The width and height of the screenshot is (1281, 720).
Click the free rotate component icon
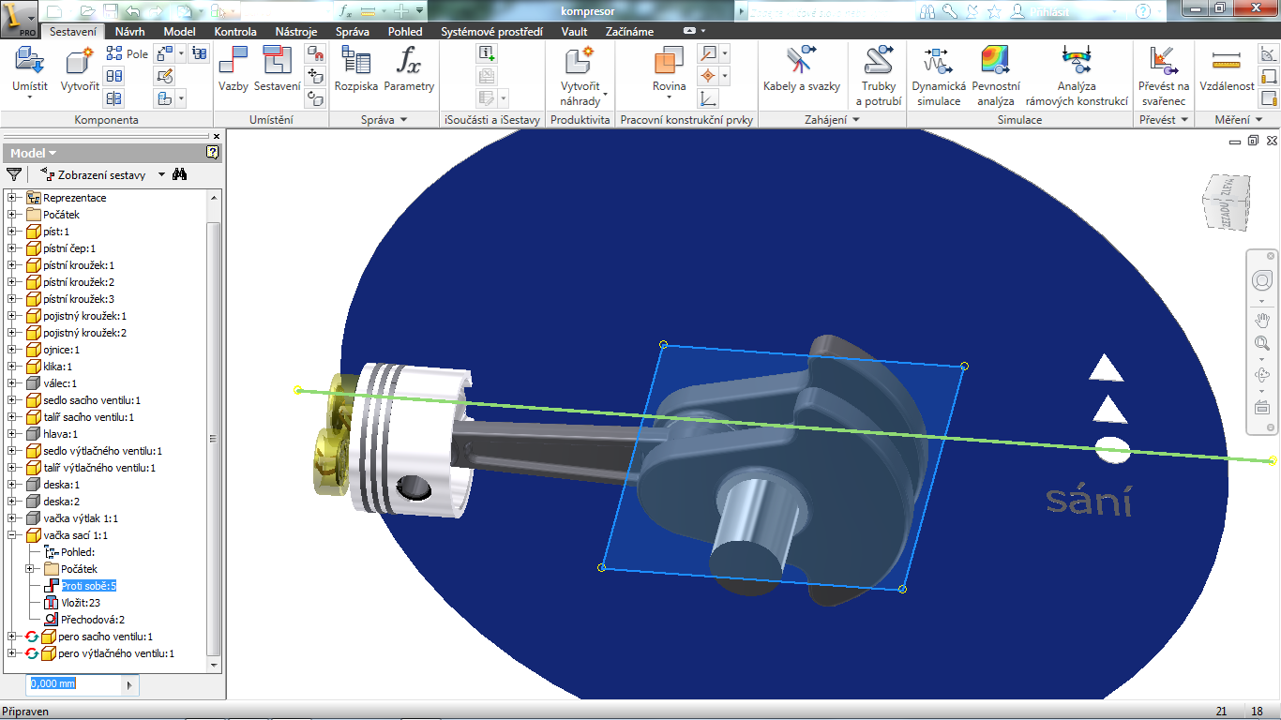(x=316, y=97)
